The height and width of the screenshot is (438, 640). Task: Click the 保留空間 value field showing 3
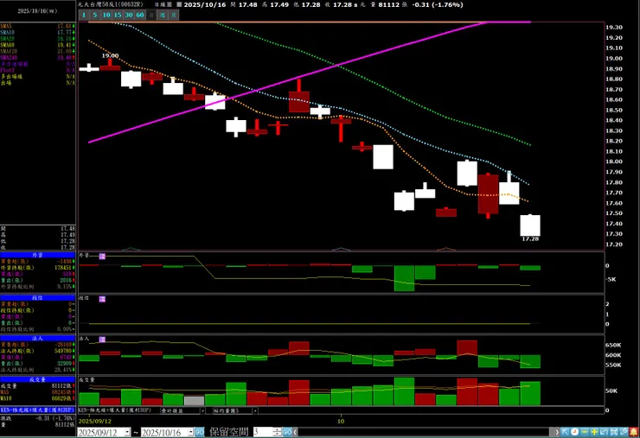pos(262,432)
